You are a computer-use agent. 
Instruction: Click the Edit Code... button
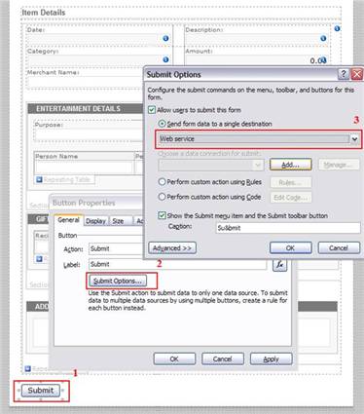pos(290,197)
